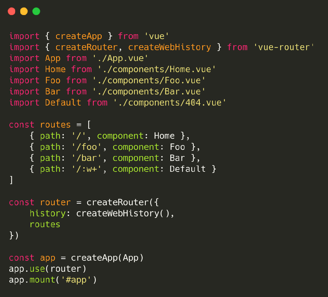Click the yellow minimize window button
328x297 pixels.
click(24, 11)
